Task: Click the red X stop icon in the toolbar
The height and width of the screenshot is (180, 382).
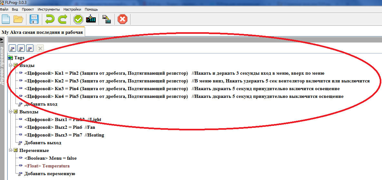Action: 122,19
